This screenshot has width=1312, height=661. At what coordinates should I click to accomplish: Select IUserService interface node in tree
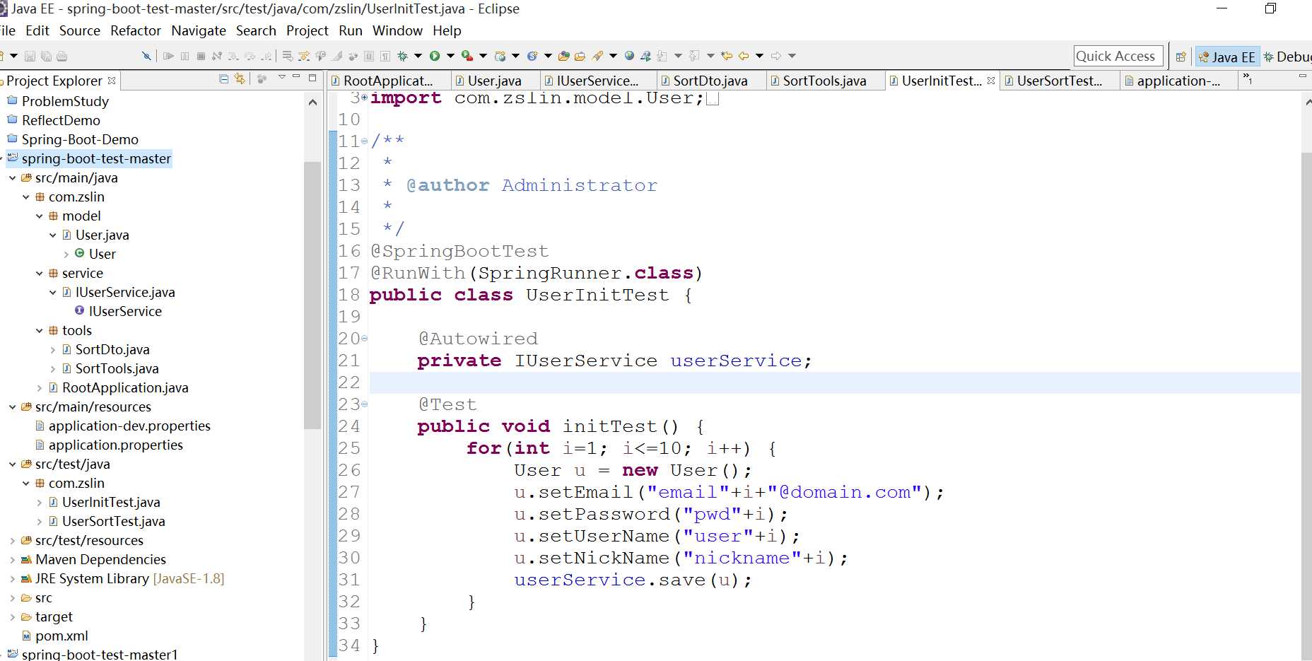click(x=125, y=312)
